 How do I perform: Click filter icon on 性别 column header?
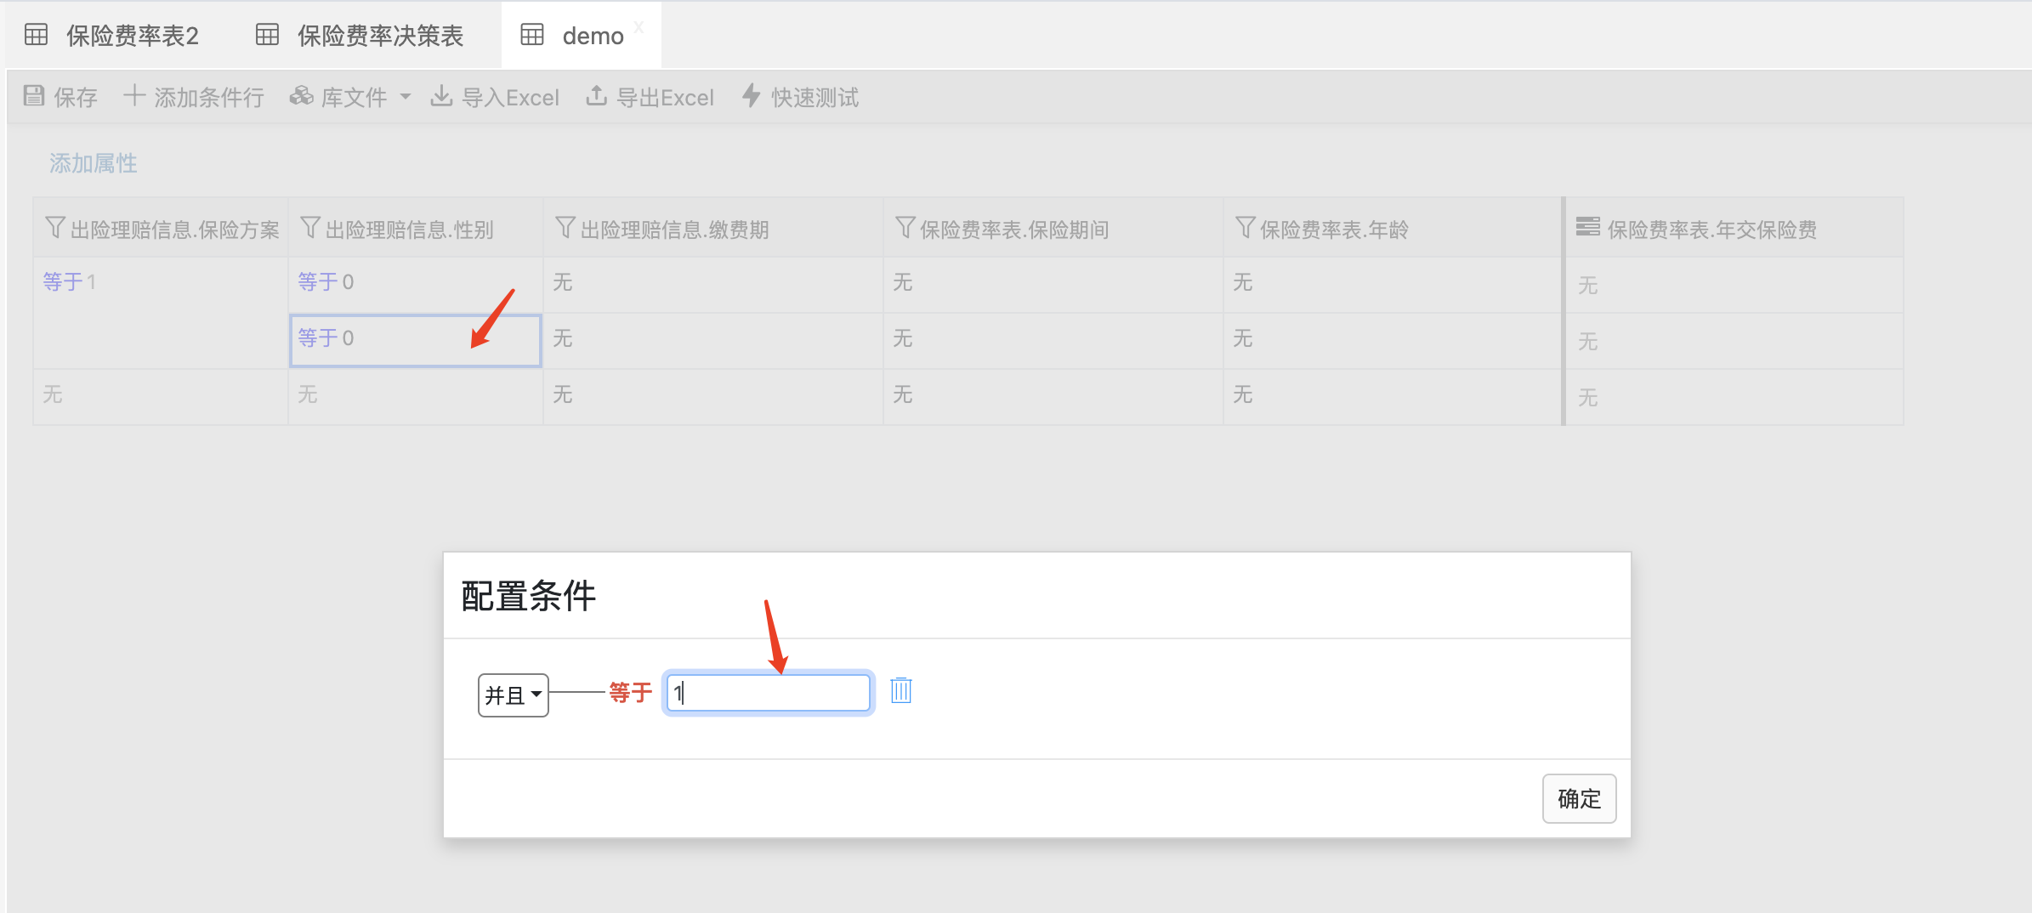(310, 228)
